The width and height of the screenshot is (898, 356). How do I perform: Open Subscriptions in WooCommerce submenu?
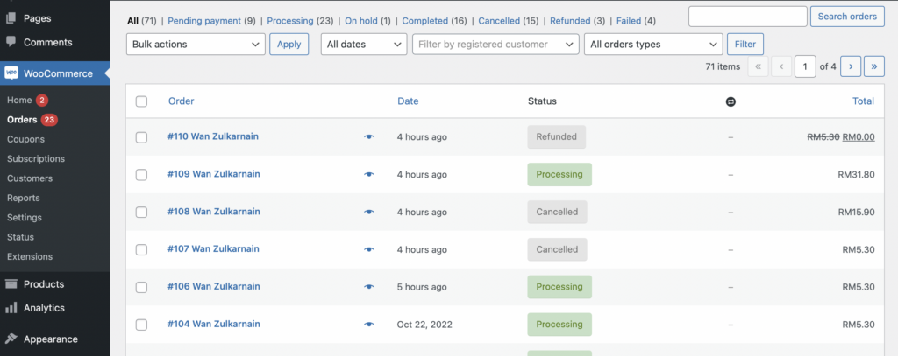35,159
